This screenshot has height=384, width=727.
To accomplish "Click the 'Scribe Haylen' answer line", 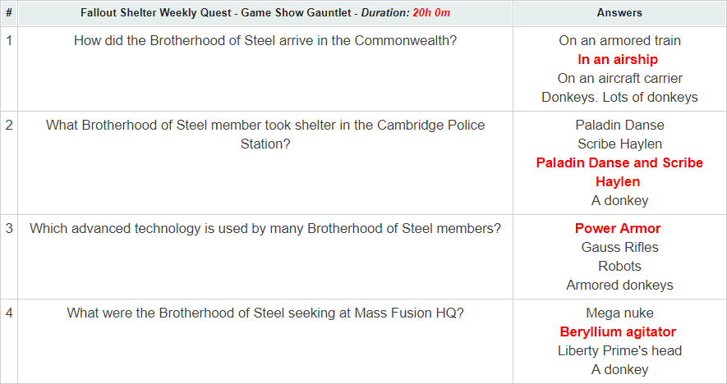I will click(x=619, y=144).
